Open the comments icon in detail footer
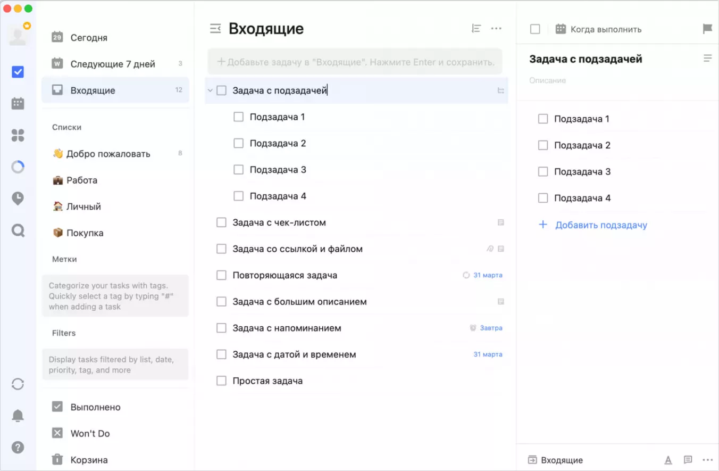 click(x=688, y=460)
